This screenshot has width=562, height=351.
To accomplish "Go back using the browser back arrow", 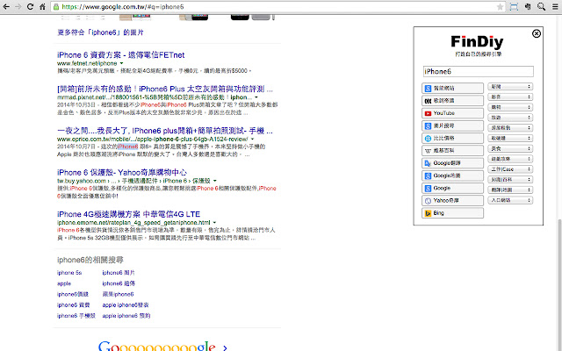I will (x=6, y=6).
